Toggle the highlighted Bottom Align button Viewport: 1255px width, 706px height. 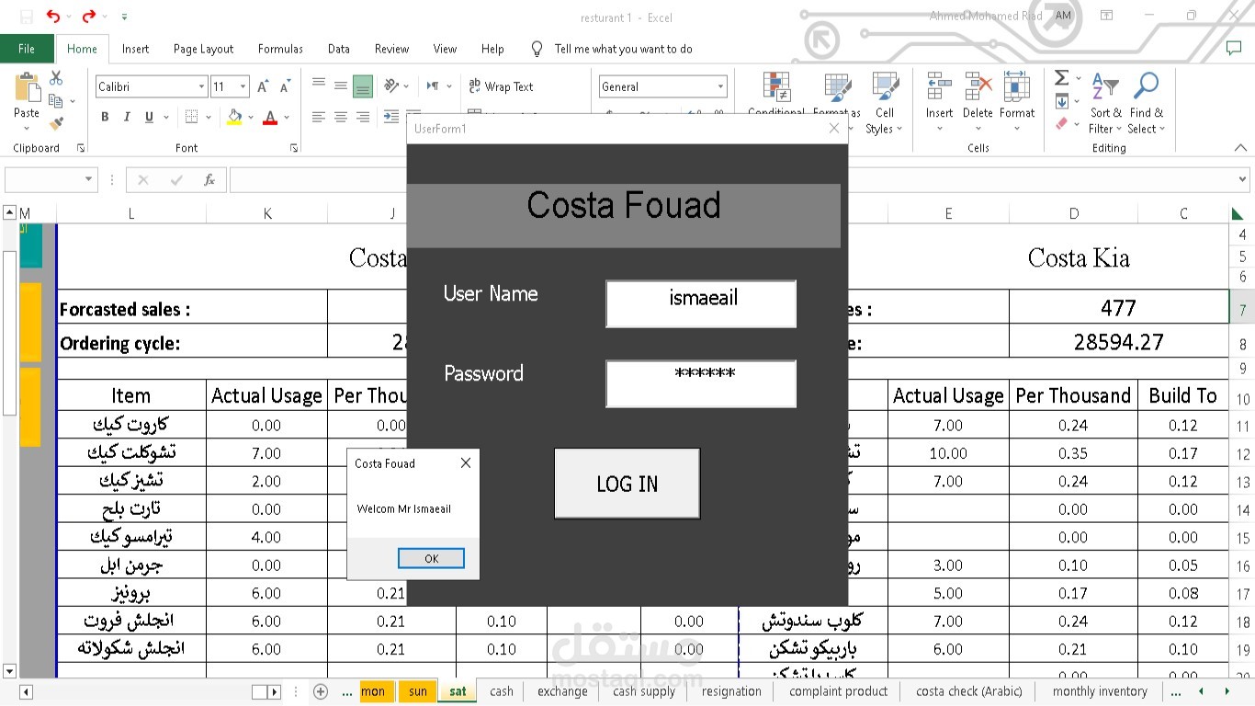tap(363, 86)
